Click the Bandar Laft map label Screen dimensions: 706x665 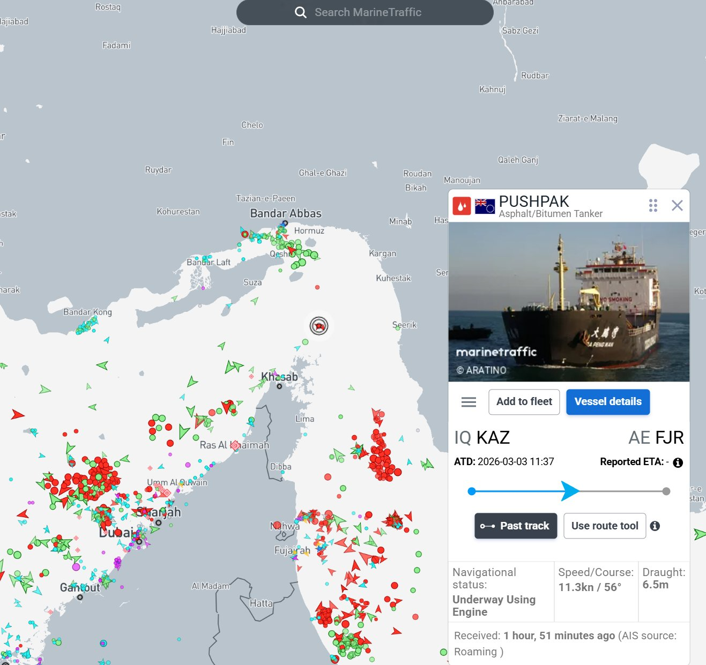pos(209,262)
